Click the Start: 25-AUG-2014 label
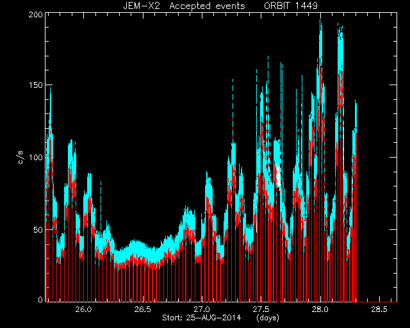Image resolution: width=410 pixels, height=328 pixels. coord(201,318)
